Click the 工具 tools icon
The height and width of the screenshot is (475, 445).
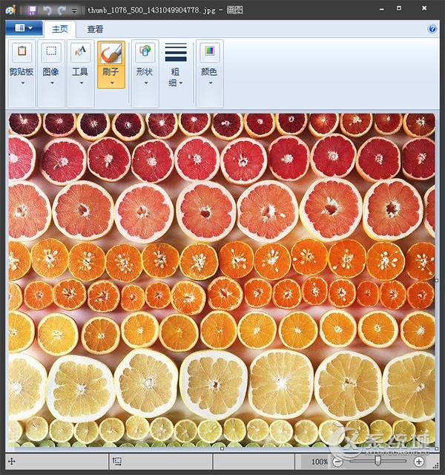tap(80, 51)
